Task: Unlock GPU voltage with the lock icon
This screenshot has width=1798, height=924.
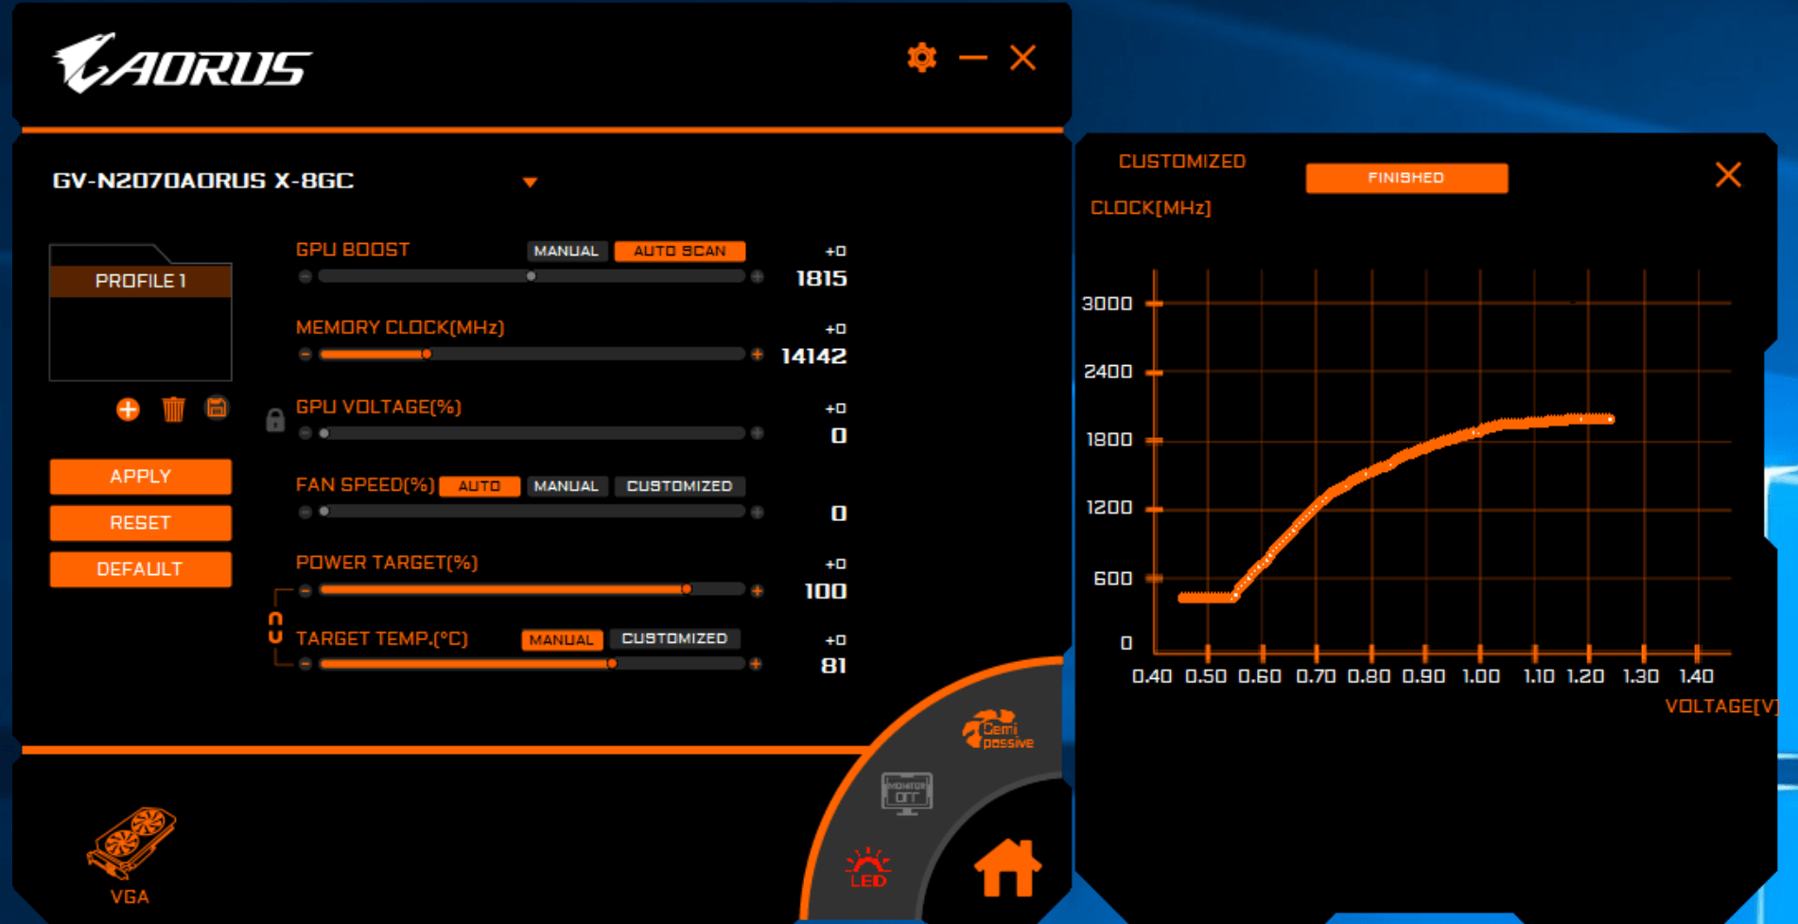Action: [274, 420]
